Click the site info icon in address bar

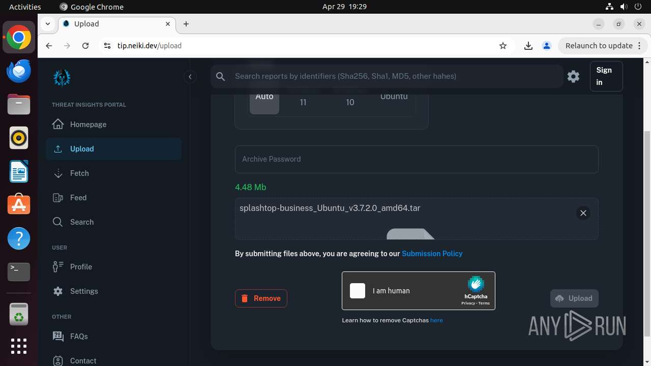click(107, 46)
